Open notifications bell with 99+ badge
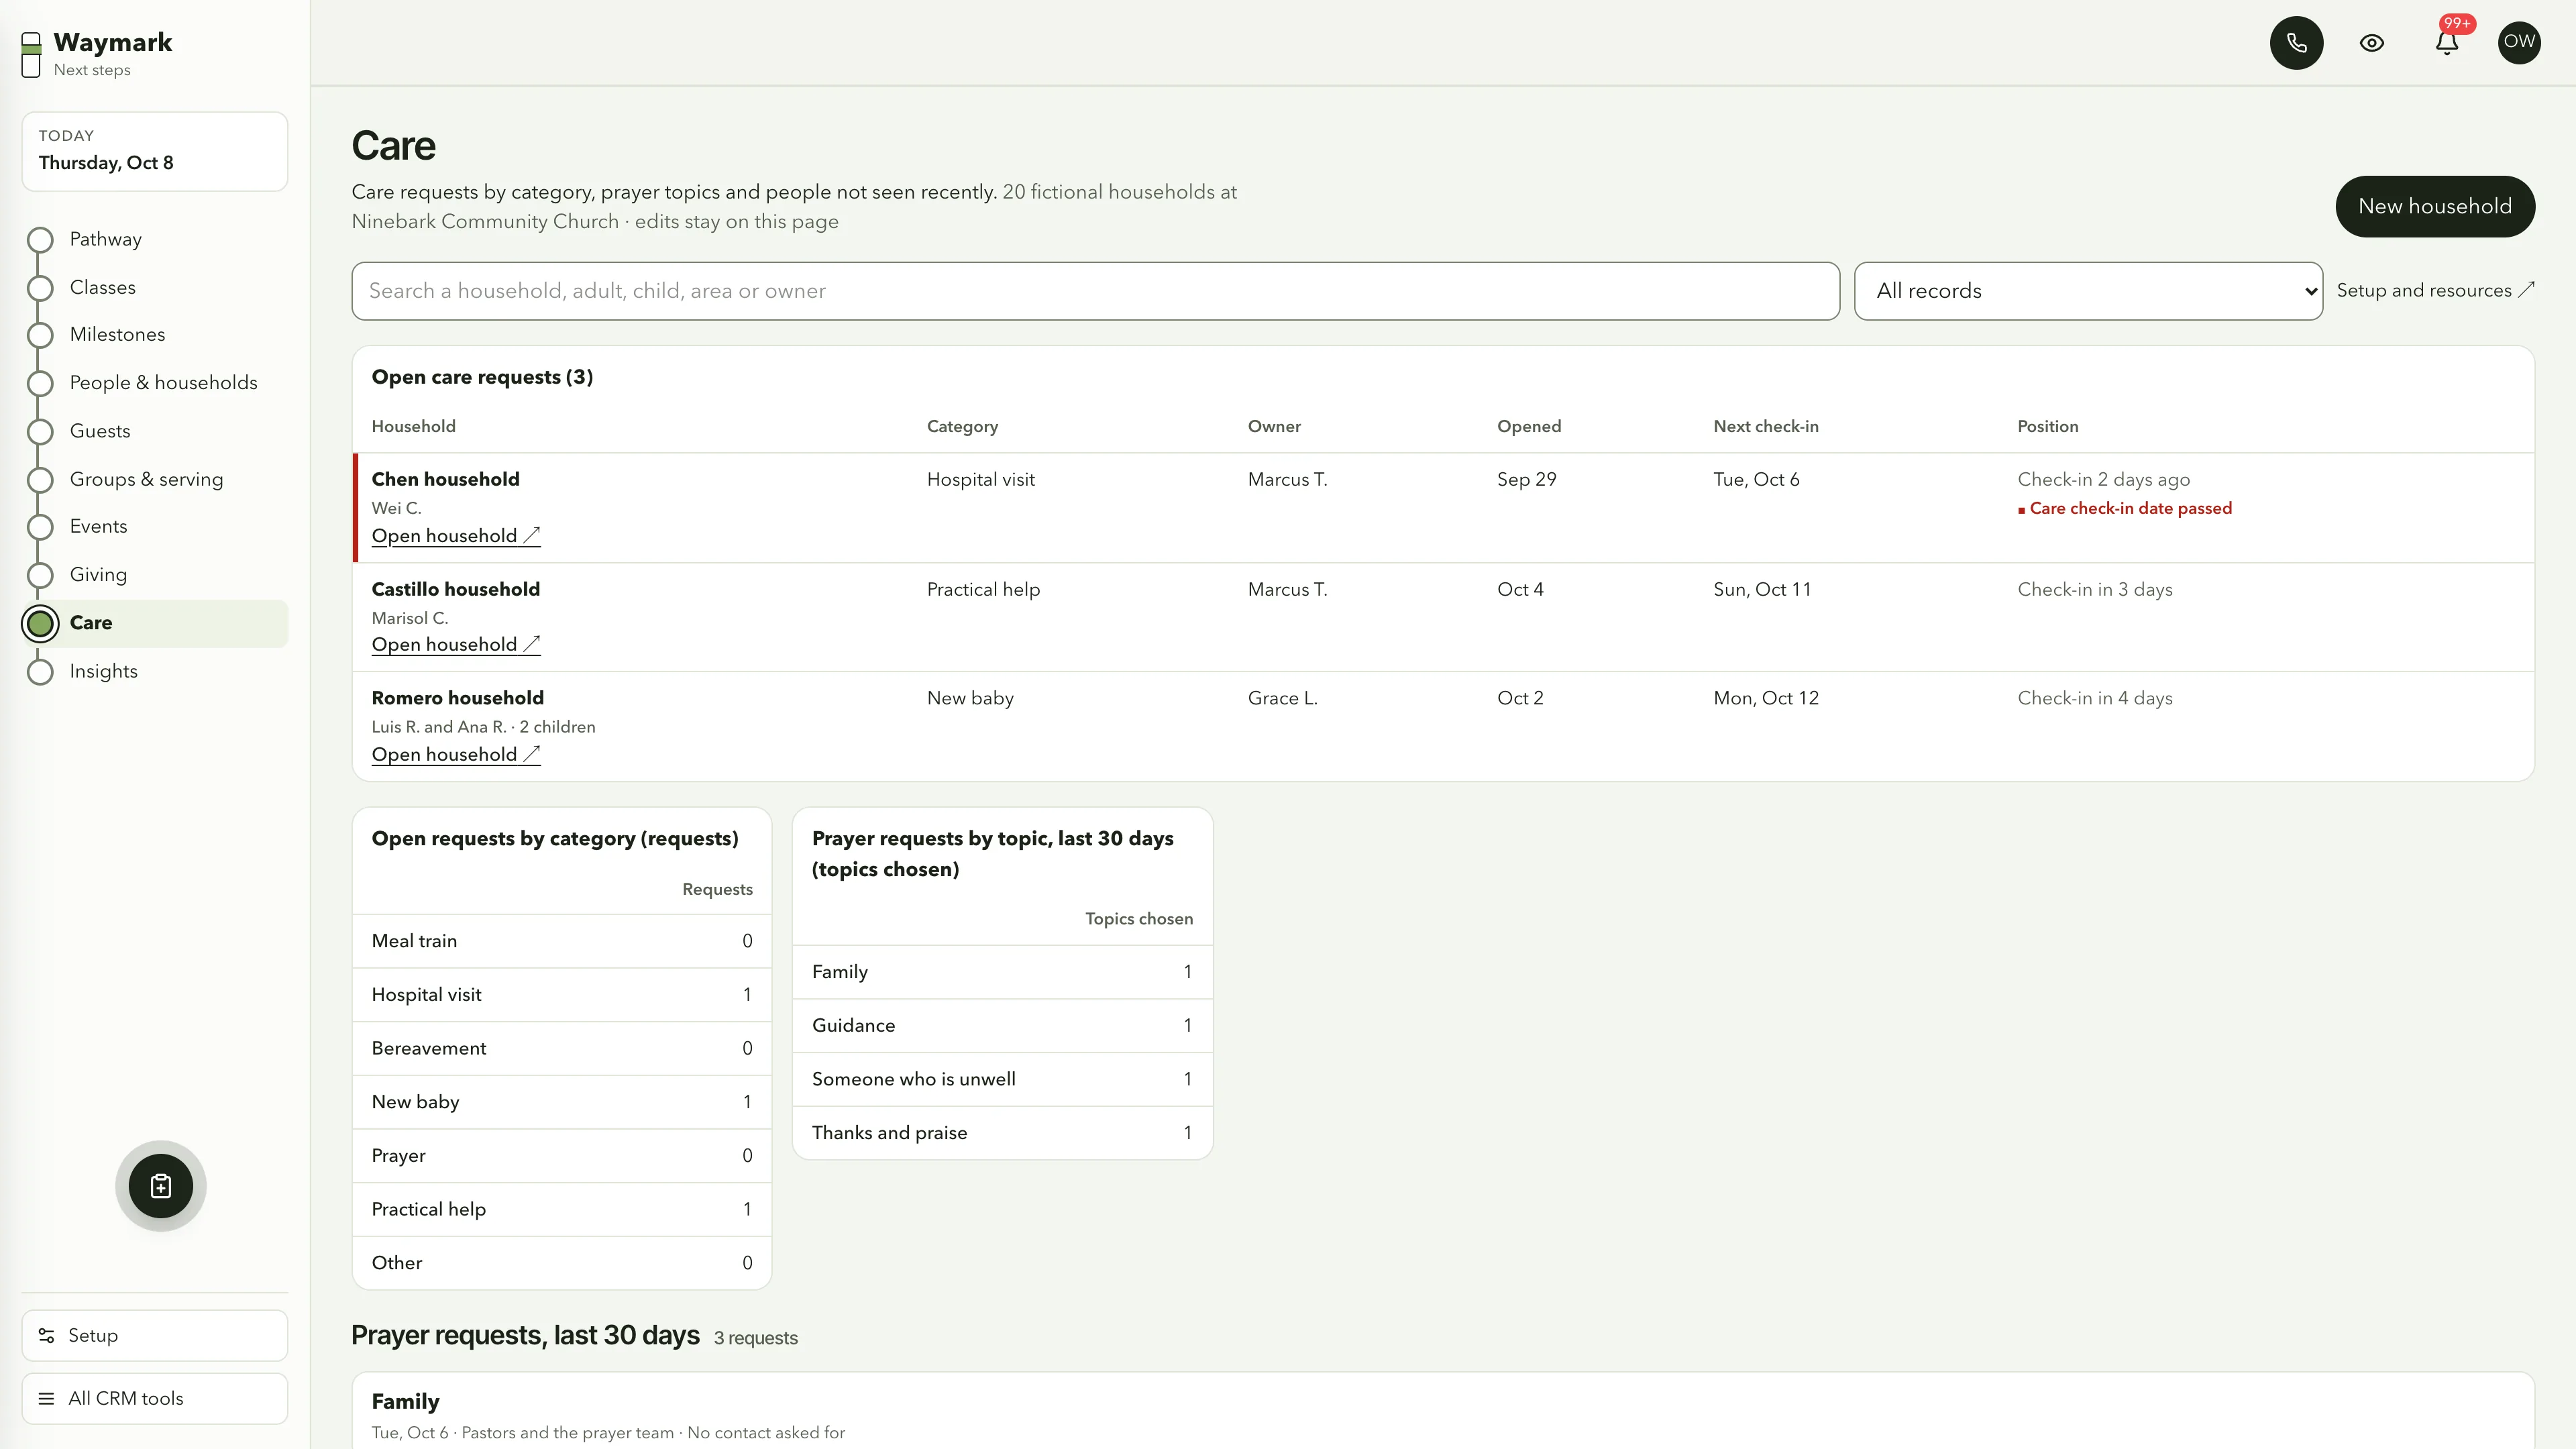This screenshot has height=1449, width=2576. pyautogui.click(x=2447, y=42)
